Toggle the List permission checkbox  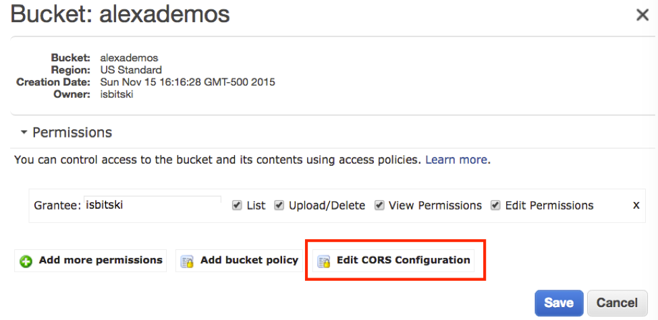tap(237, 205)
